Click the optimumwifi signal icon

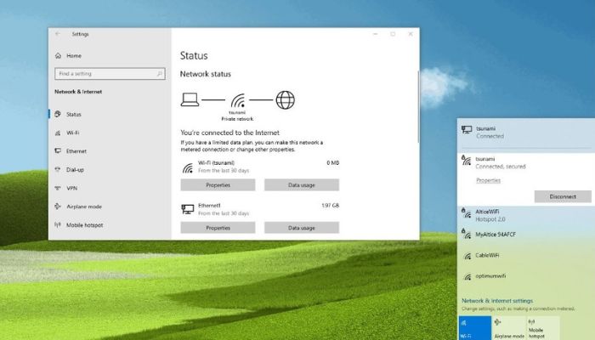pyautogui.click(x=467, y=277)
